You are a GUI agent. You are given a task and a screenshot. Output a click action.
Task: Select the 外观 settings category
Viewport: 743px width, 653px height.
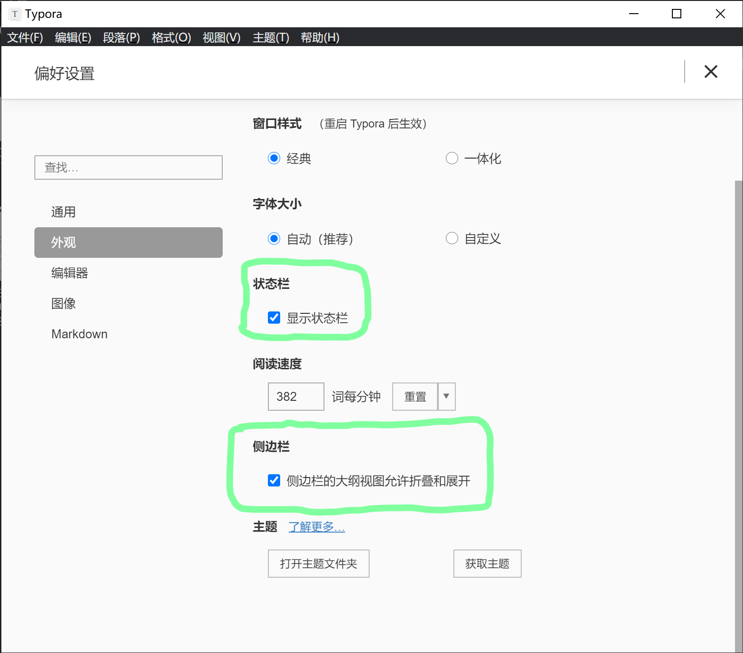point(129,242)
